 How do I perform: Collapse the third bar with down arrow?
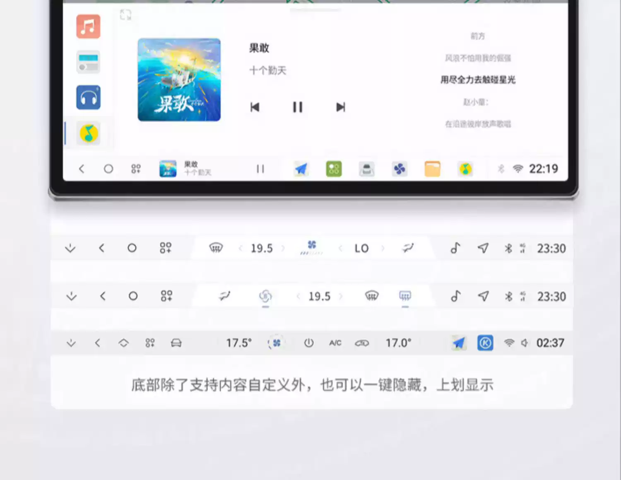[71, 343]
